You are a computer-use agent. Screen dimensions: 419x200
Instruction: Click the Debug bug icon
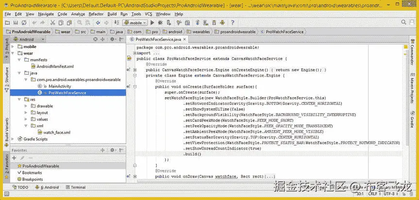pyautogui.click(x=161, y=23)
